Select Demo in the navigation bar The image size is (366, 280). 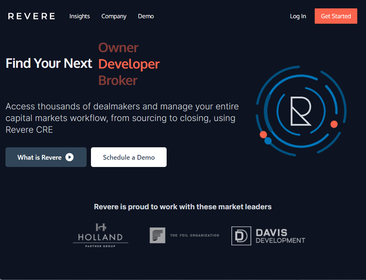[x=146, y=16]
